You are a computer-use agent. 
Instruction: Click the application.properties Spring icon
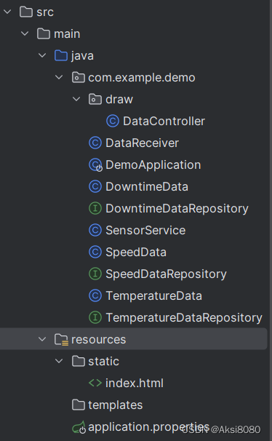tap(79, 427)
